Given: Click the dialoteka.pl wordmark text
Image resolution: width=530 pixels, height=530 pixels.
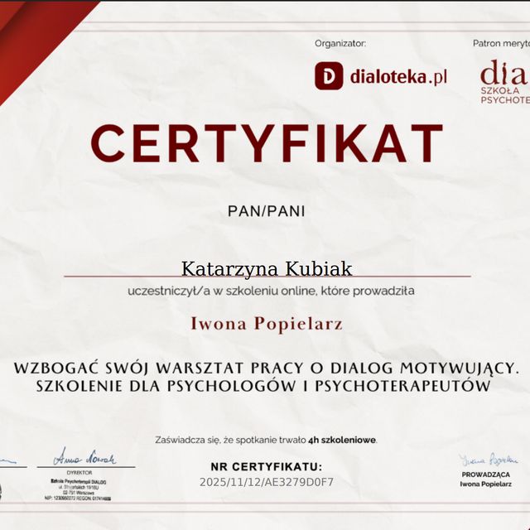Looking at the screenshot, I should coord(398,76).
